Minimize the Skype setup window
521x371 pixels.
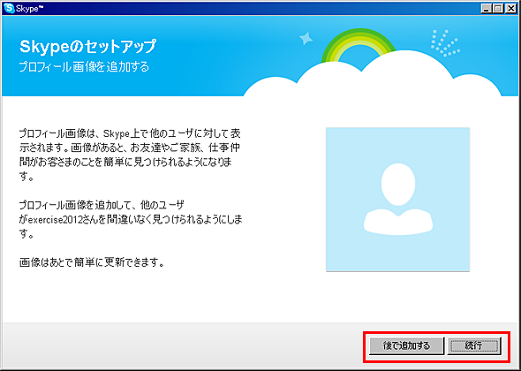point(487,9)
